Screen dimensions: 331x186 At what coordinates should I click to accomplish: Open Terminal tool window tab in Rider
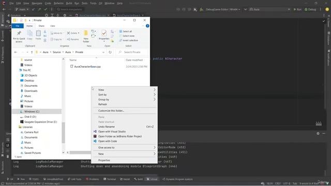110,179
